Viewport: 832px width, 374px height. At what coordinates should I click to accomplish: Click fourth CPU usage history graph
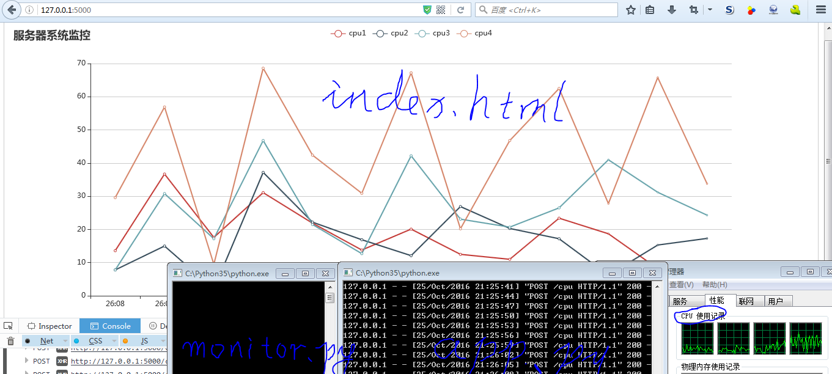coord(806,339)
